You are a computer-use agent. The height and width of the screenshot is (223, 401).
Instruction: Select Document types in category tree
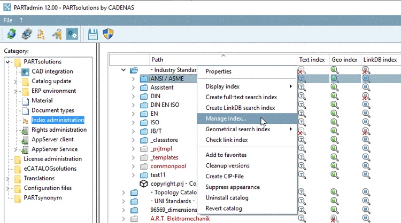(53, 110)
